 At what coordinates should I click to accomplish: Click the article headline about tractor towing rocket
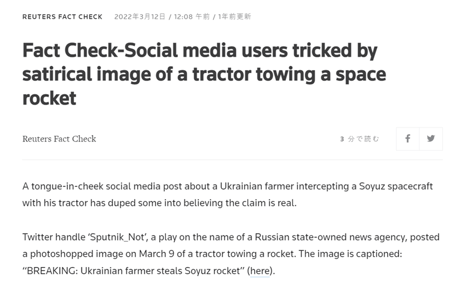pos(204,74)
